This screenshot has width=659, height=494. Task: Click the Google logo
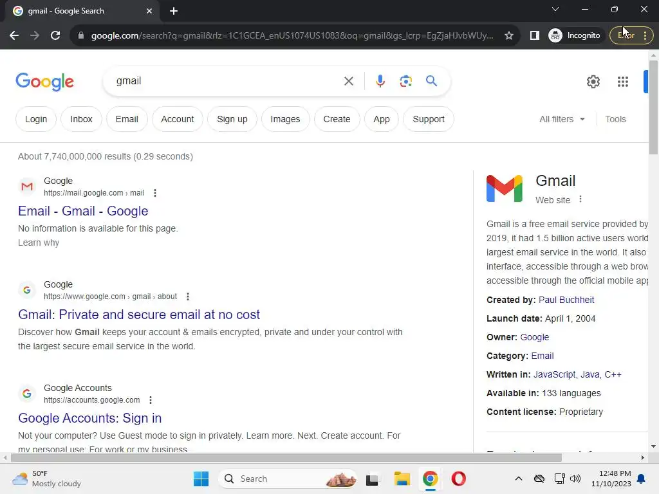click(44, 81)
